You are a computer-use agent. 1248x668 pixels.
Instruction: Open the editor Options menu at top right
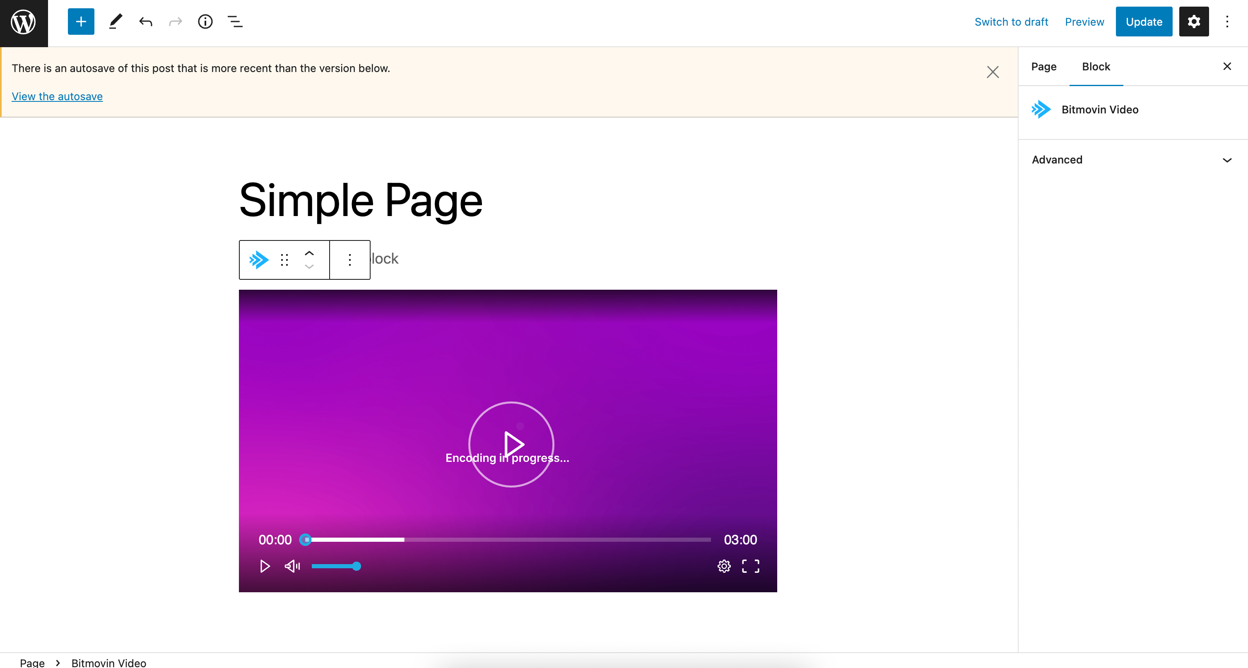[1227, 22]
